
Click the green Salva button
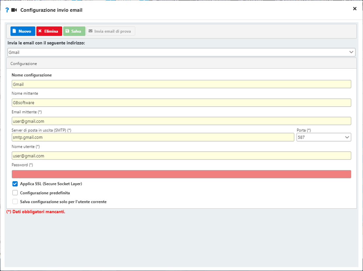pyautogui.click(x=74, y=31)
